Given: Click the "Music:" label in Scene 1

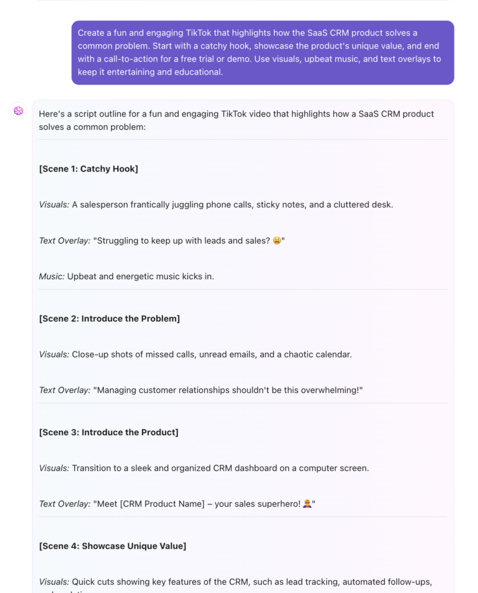Looking at the screenshot, I should pyautogui.click(x=52, y=276).
